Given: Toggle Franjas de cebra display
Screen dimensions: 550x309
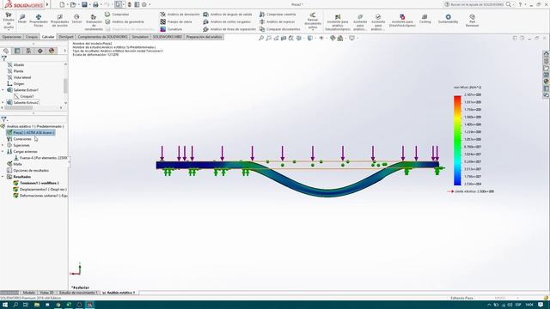Looking at the screenshot, I should click(176, 21).
